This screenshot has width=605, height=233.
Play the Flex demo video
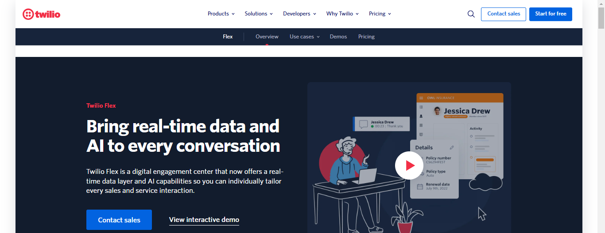pos(409,165)
